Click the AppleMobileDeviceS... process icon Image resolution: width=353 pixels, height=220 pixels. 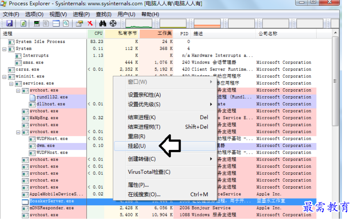tap(25, 194)
